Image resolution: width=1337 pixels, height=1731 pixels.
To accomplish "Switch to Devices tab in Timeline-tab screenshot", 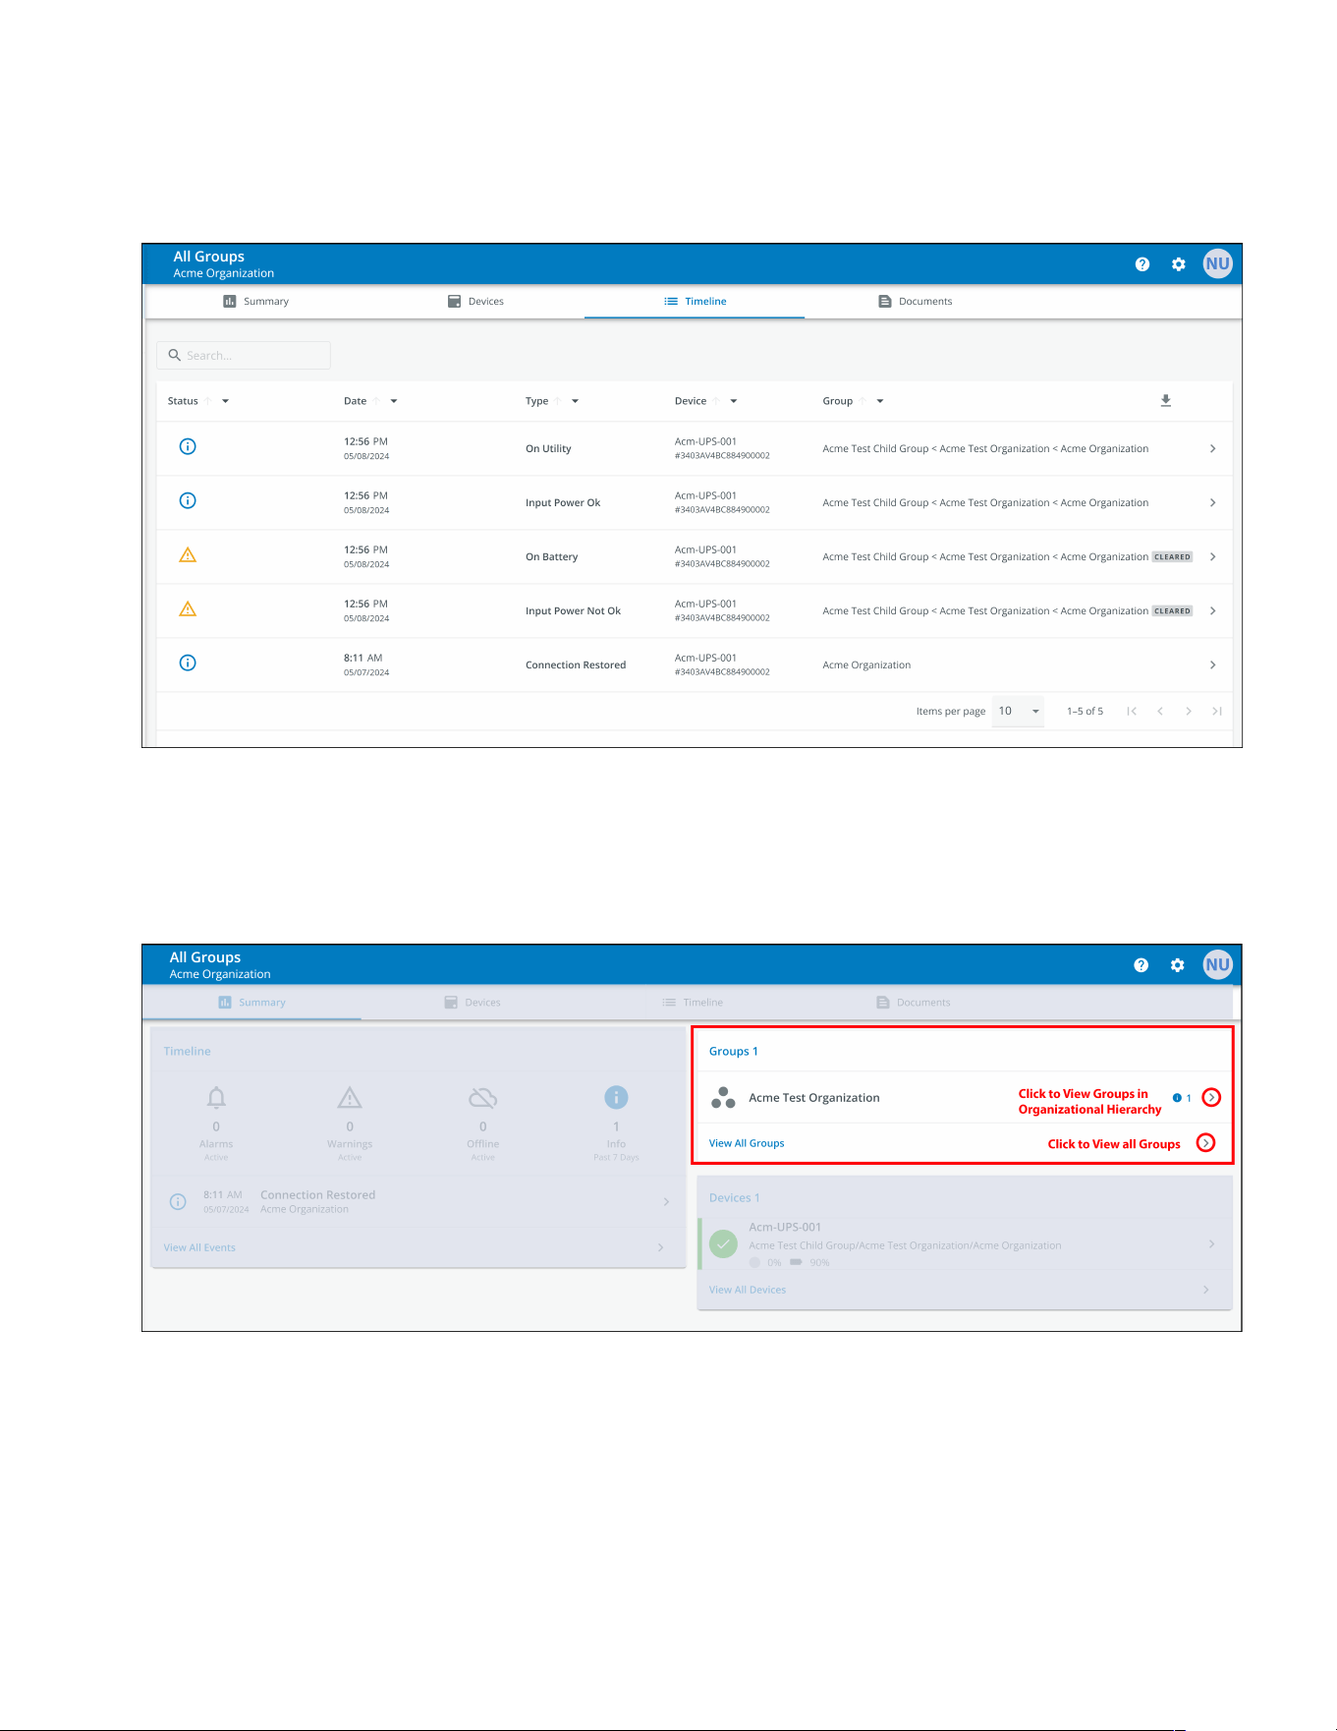I will tap(475, 302).
